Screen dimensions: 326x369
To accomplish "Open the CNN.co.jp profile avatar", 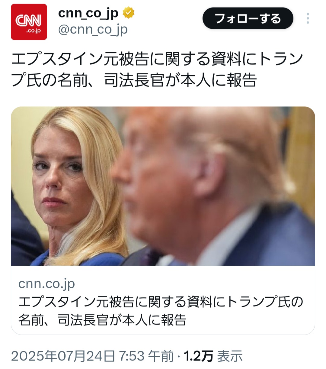I will (29, 22).
